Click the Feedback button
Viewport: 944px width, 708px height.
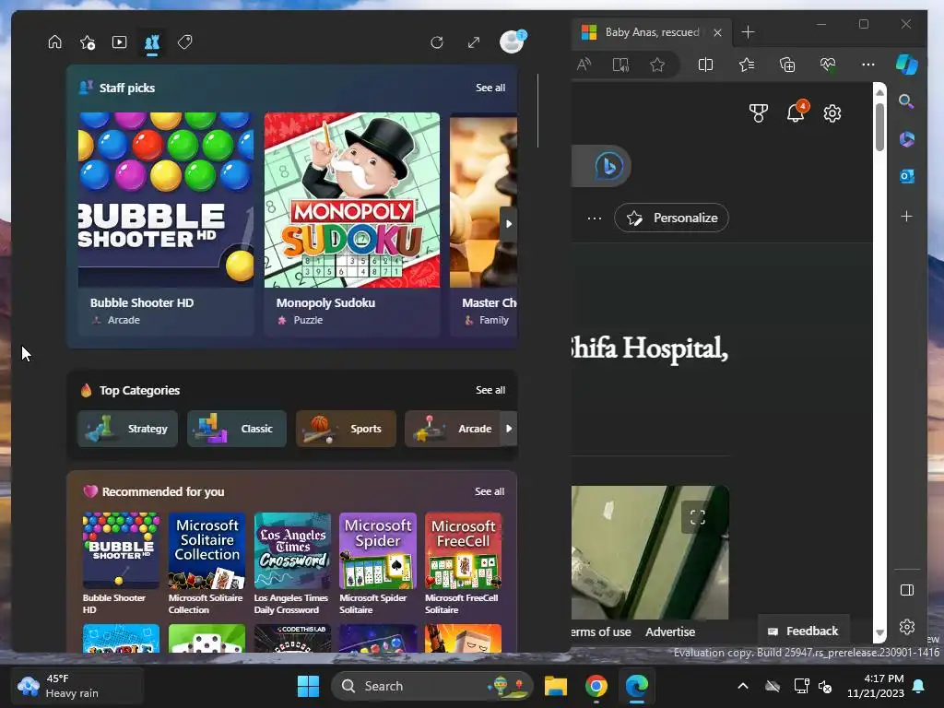pyautogui.click(x=803, y=631)
